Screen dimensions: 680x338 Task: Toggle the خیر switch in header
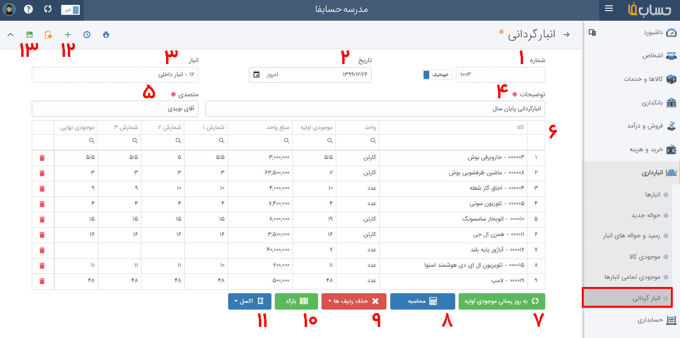point(70,9)
